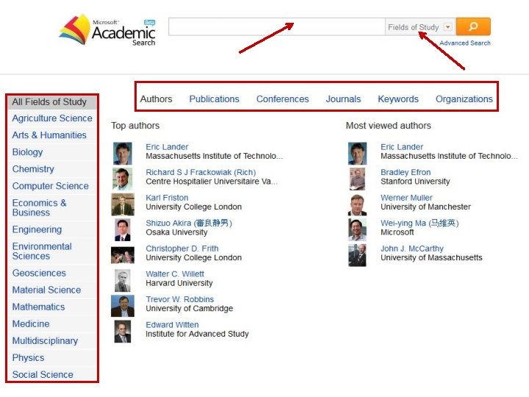529x397 pixels.
Task: Open Richard S J Frackowiak author page
Action: coord(201,172)
